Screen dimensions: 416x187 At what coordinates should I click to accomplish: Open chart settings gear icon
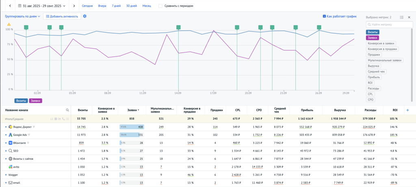[x=85, y=16]
